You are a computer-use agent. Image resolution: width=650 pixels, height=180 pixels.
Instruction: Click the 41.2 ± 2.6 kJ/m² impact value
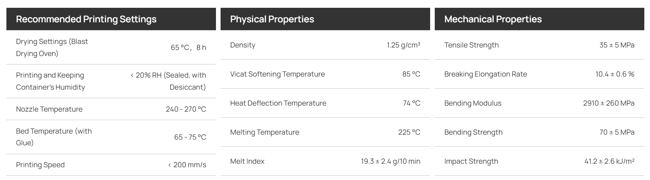point(610,161)
